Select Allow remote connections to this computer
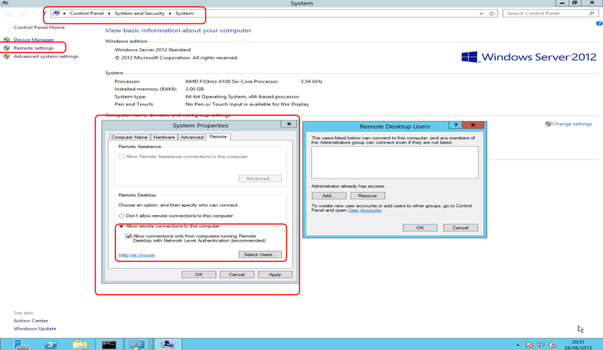Viewport: 603px width, 350px height. pyautogui.click(x=121, y=227)
